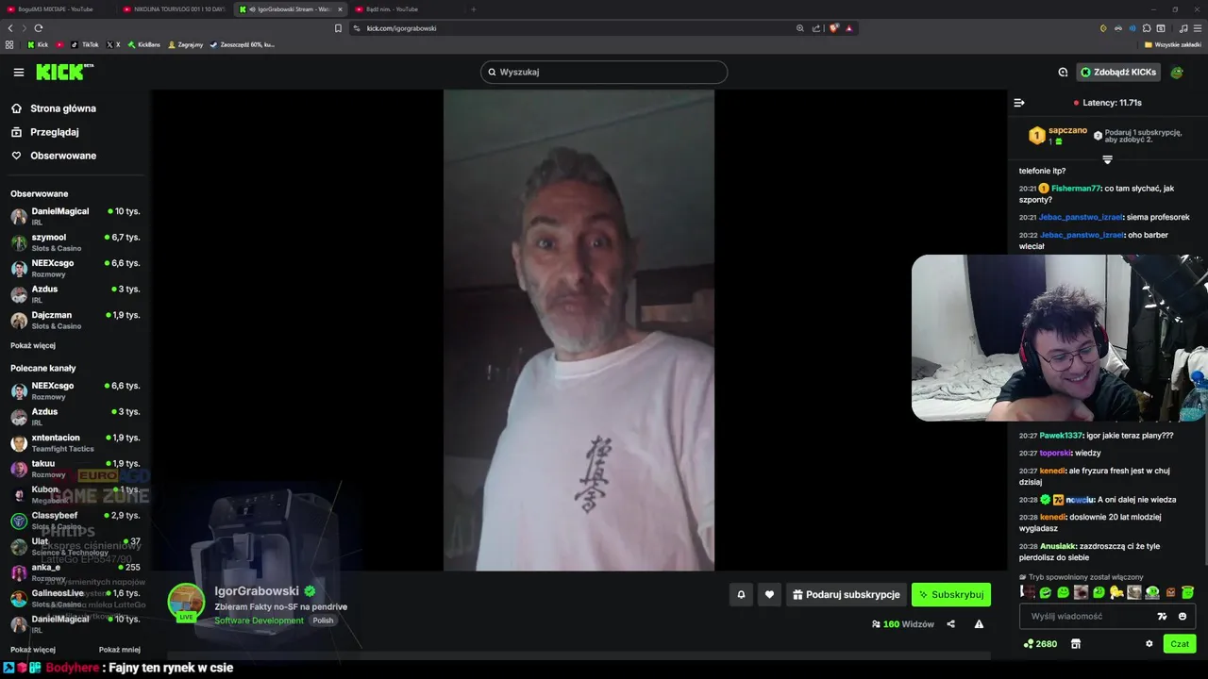The width and height of the screenshot is (1208, 679).
Task: Open TikTok bookmark
Action: [x=85, y=44]
